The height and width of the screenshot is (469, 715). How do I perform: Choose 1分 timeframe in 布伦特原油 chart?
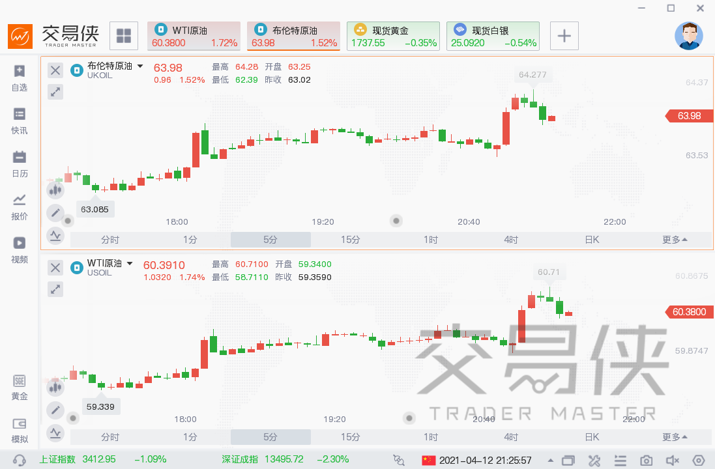pyautogui.click(x=190, y=240)
